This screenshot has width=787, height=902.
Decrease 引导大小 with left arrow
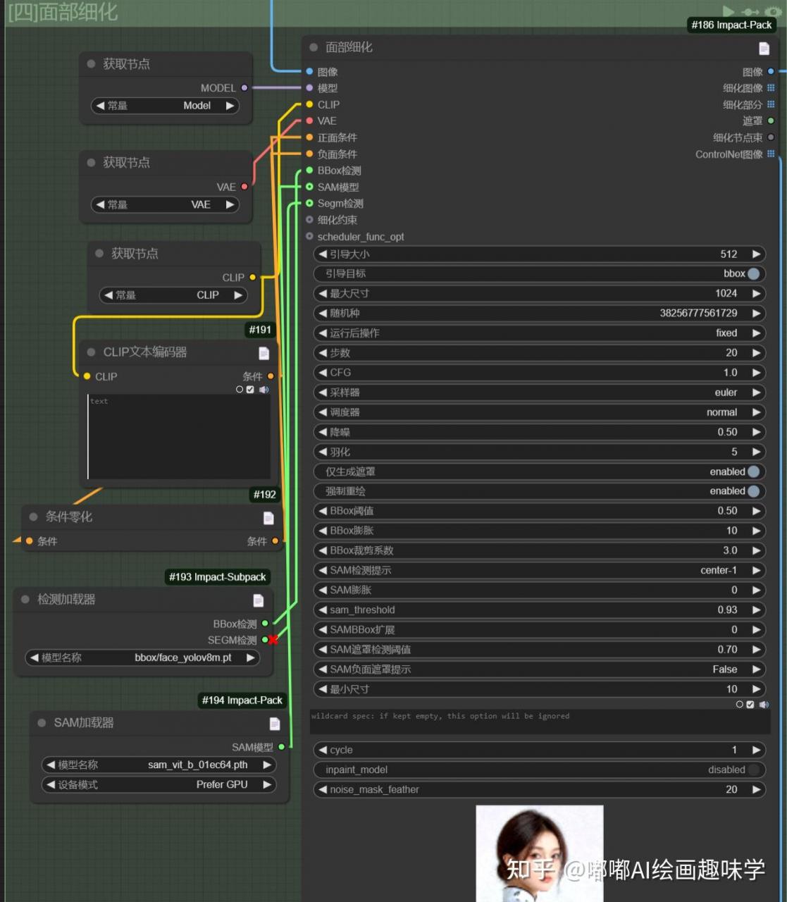[x=323, y=254]
